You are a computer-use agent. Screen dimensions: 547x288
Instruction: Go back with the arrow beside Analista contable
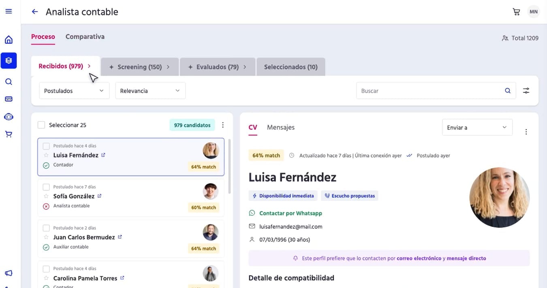point(35,12)
